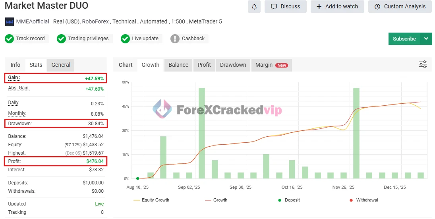The image size is (435, 219).
Task: Toggle Withdrawal marker in legend
Action: 363,200
